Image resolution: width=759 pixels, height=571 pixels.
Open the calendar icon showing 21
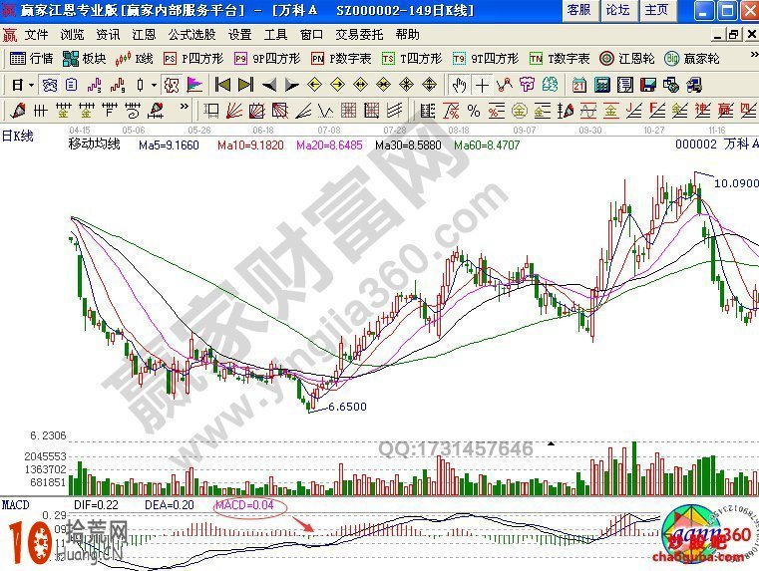pyautogui.click(x=578, y=85)
